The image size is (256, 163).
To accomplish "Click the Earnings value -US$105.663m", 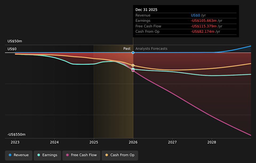I will [204, 21].
